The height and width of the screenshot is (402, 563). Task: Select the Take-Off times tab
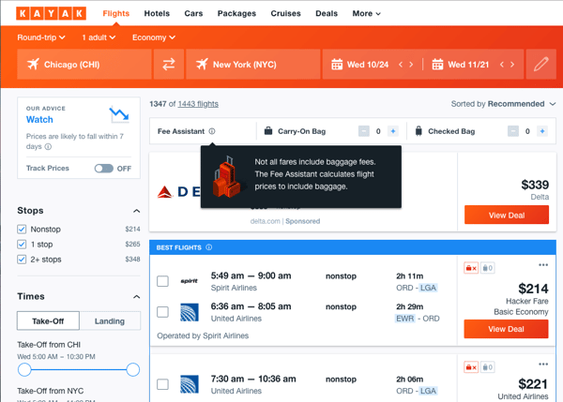tap(48, 321)
